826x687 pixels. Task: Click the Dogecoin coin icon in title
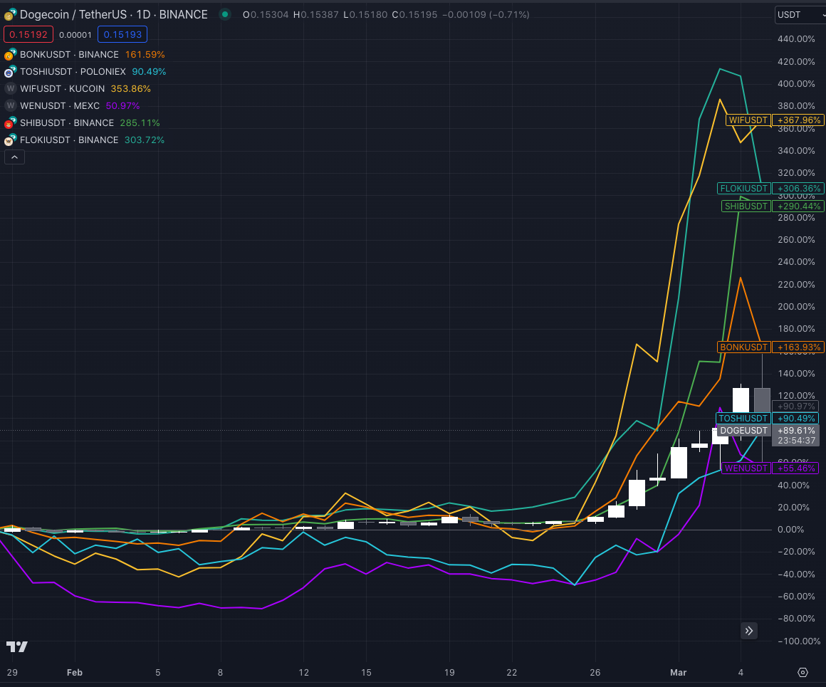[x=10, y=14]
